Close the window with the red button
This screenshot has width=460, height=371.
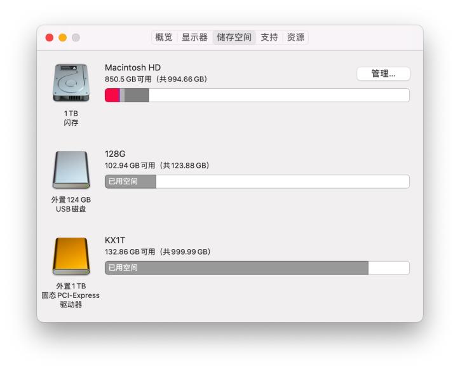(x=50, y=37)
